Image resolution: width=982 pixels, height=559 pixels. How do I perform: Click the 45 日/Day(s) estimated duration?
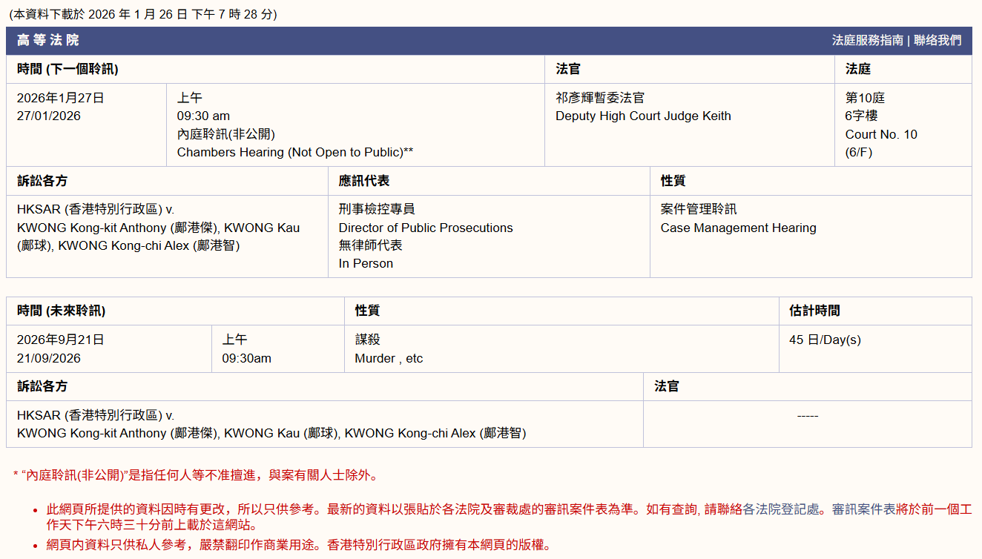825,340
